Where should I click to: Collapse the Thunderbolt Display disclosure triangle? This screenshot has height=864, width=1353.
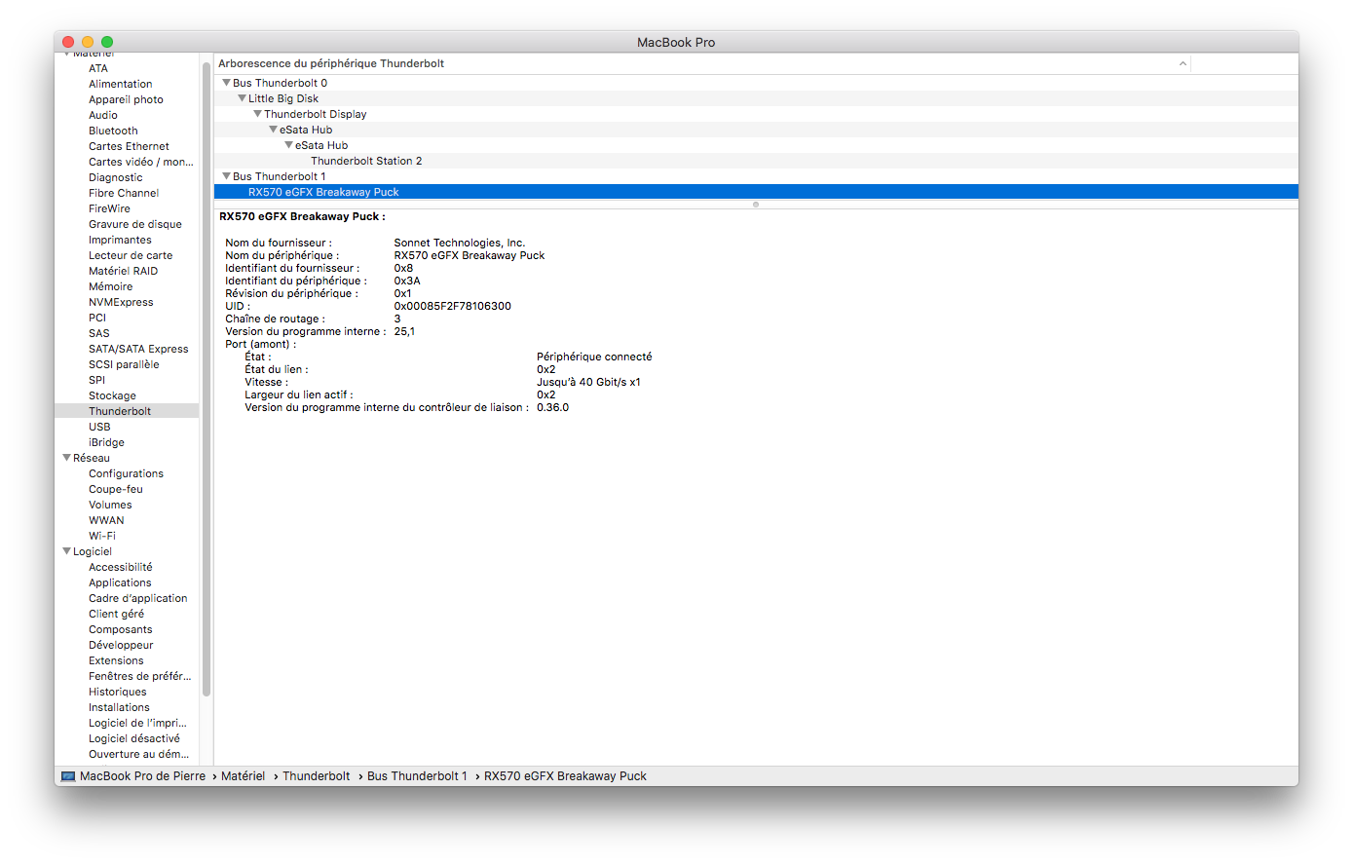pos(257,114)
